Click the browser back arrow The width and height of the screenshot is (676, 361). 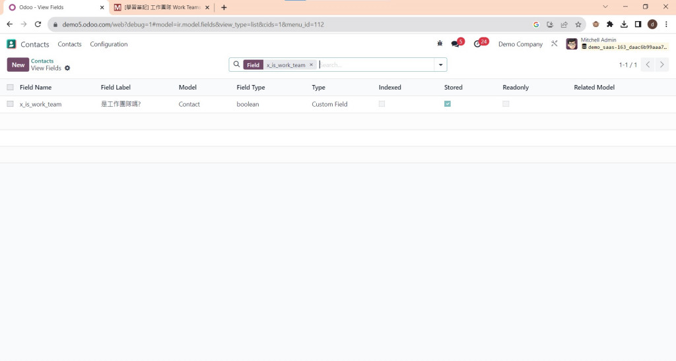9,24
